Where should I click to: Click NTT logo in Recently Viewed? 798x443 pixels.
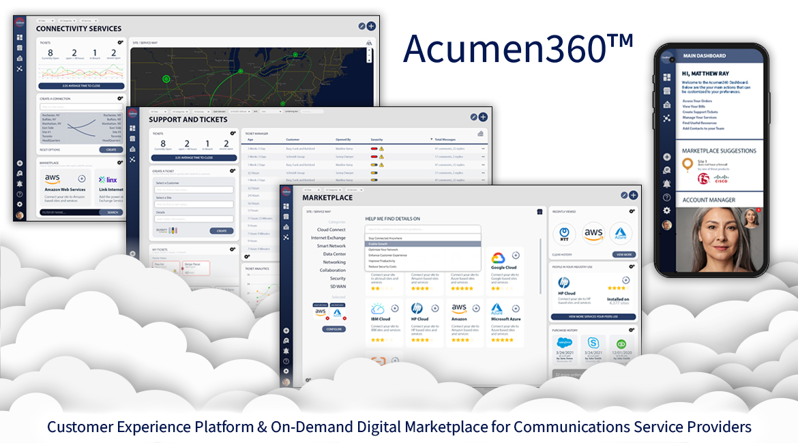pos(564,234)
